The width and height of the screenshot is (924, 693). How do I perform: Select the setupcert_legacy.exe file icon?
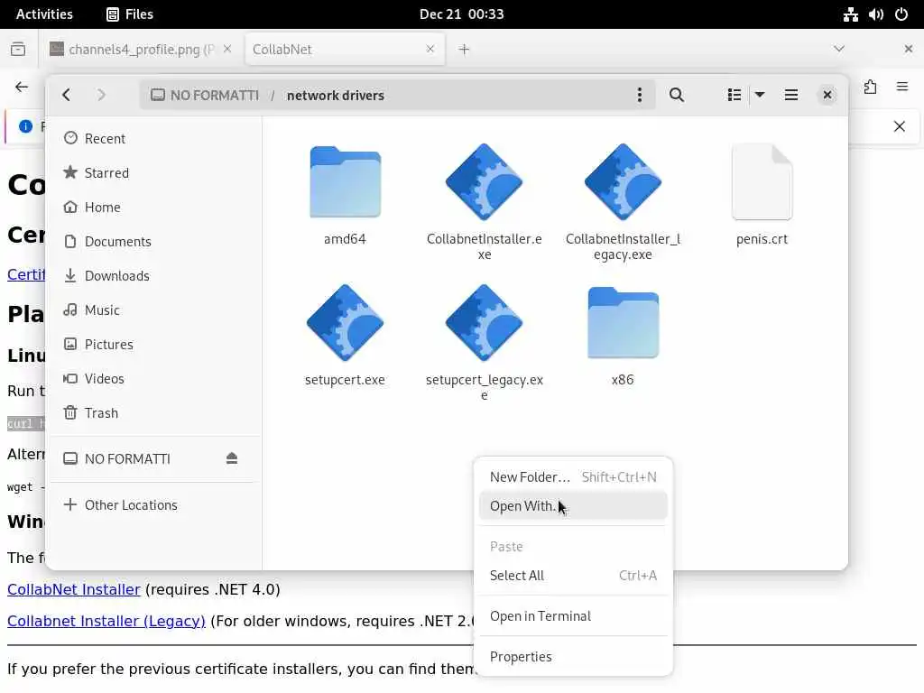click(484, 323)
